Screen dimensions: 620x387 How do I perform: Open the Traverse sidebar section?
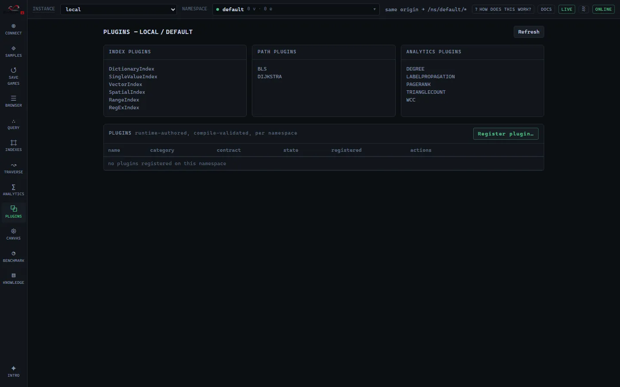click(x=13, y=168)
